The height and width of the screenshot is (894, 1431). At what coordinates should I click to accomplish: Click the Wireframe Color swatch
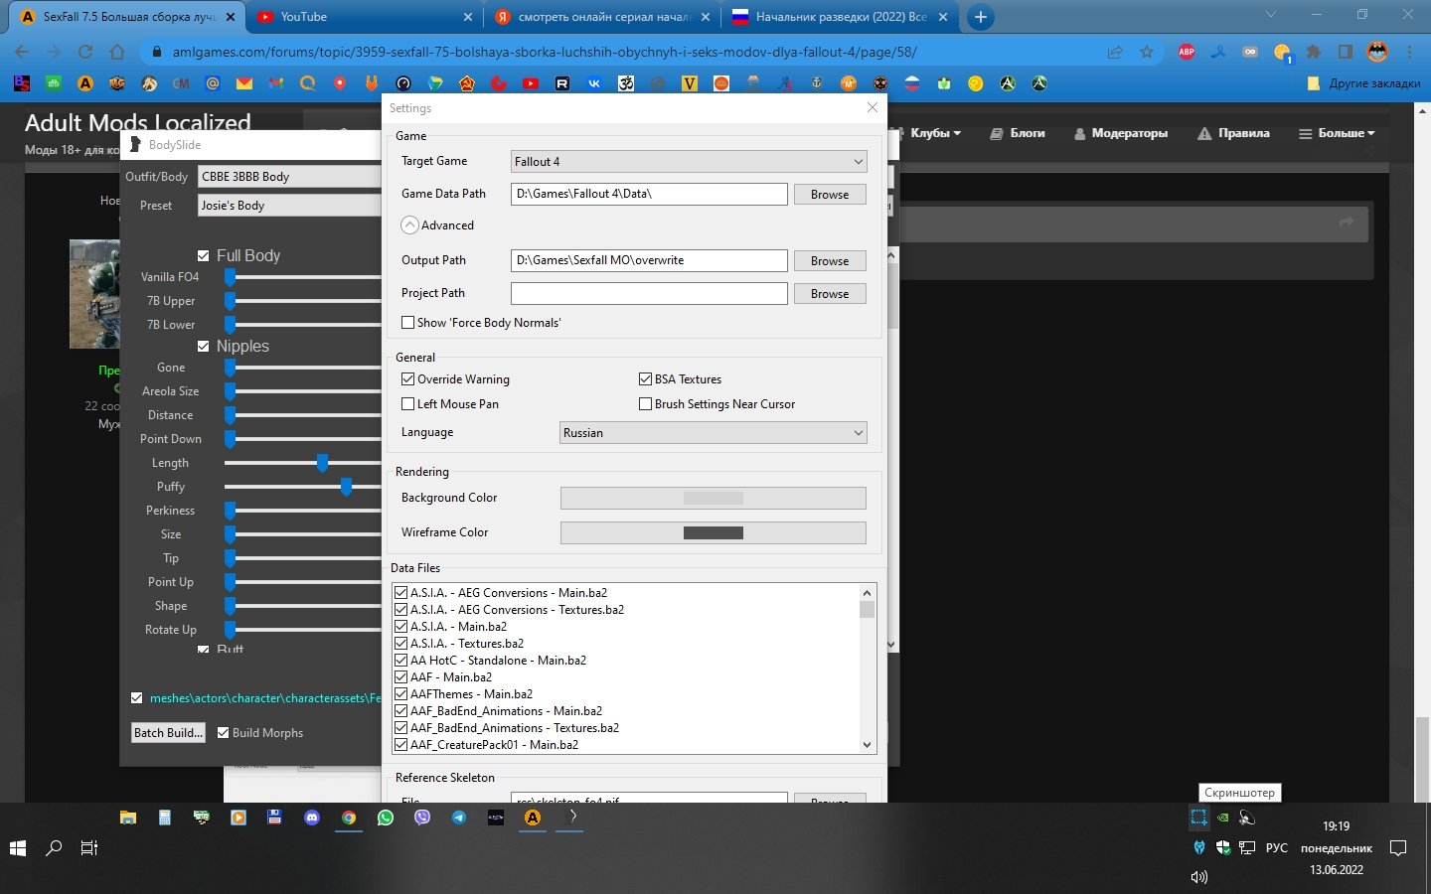point(713,533)
